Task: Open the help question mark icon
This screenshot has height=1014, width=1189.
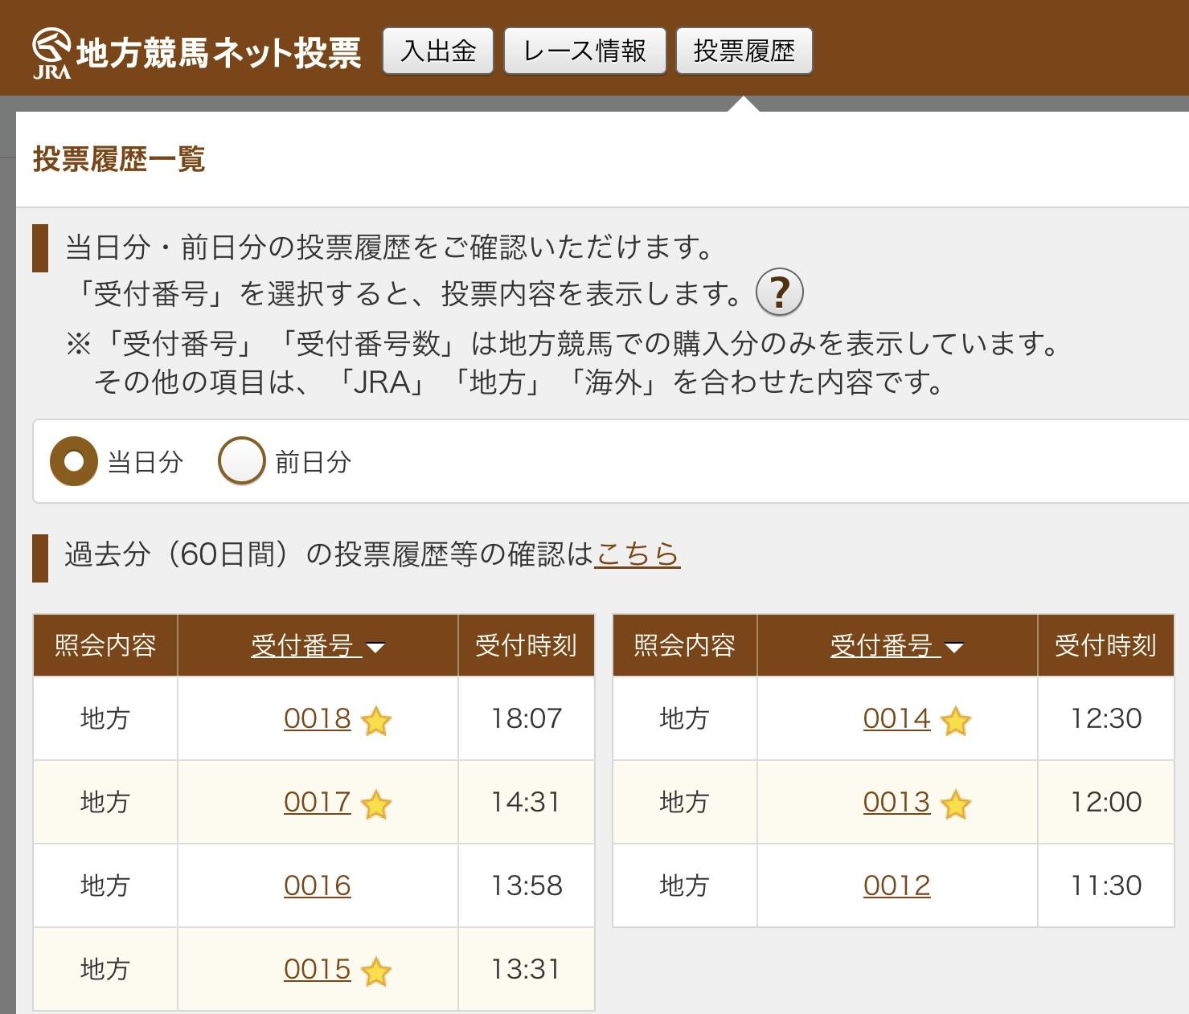Action: click(x=779, y=292)
